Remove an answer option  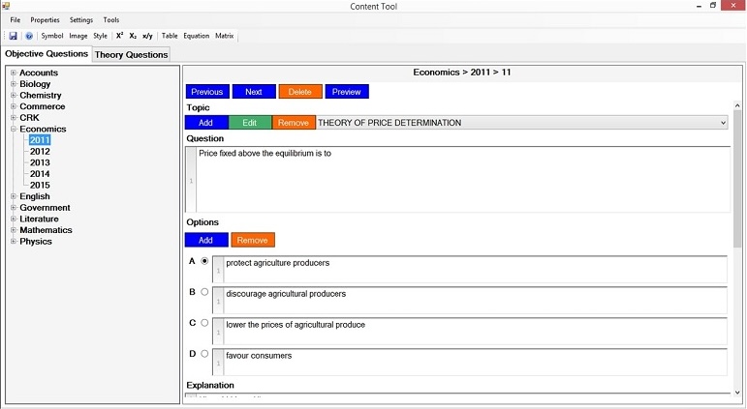point(253,240)
